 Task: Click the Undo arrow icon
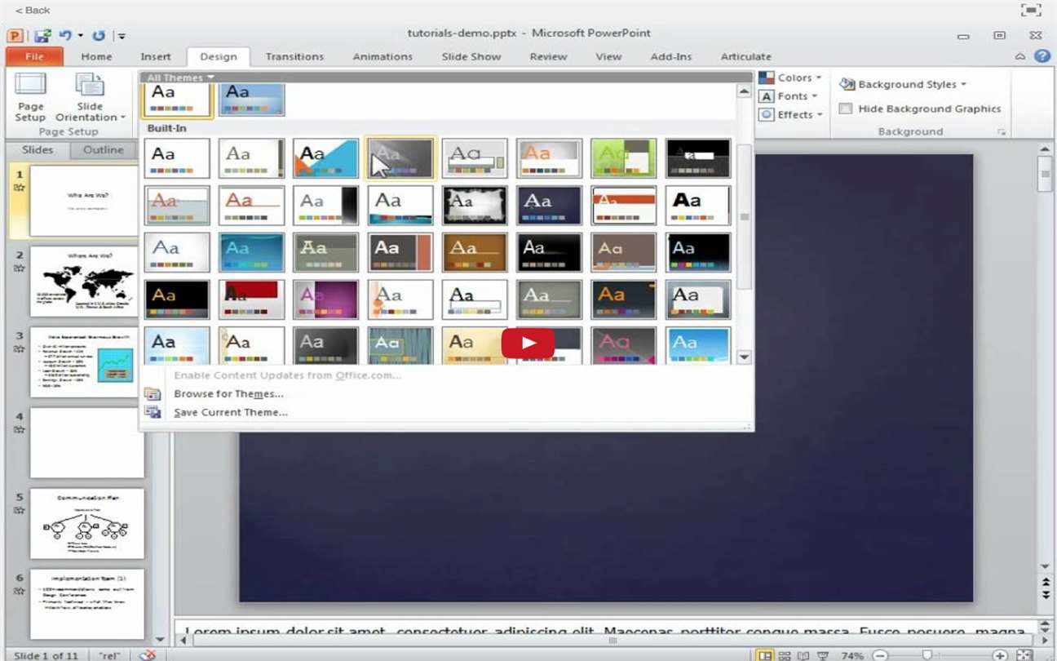point(64,35)
